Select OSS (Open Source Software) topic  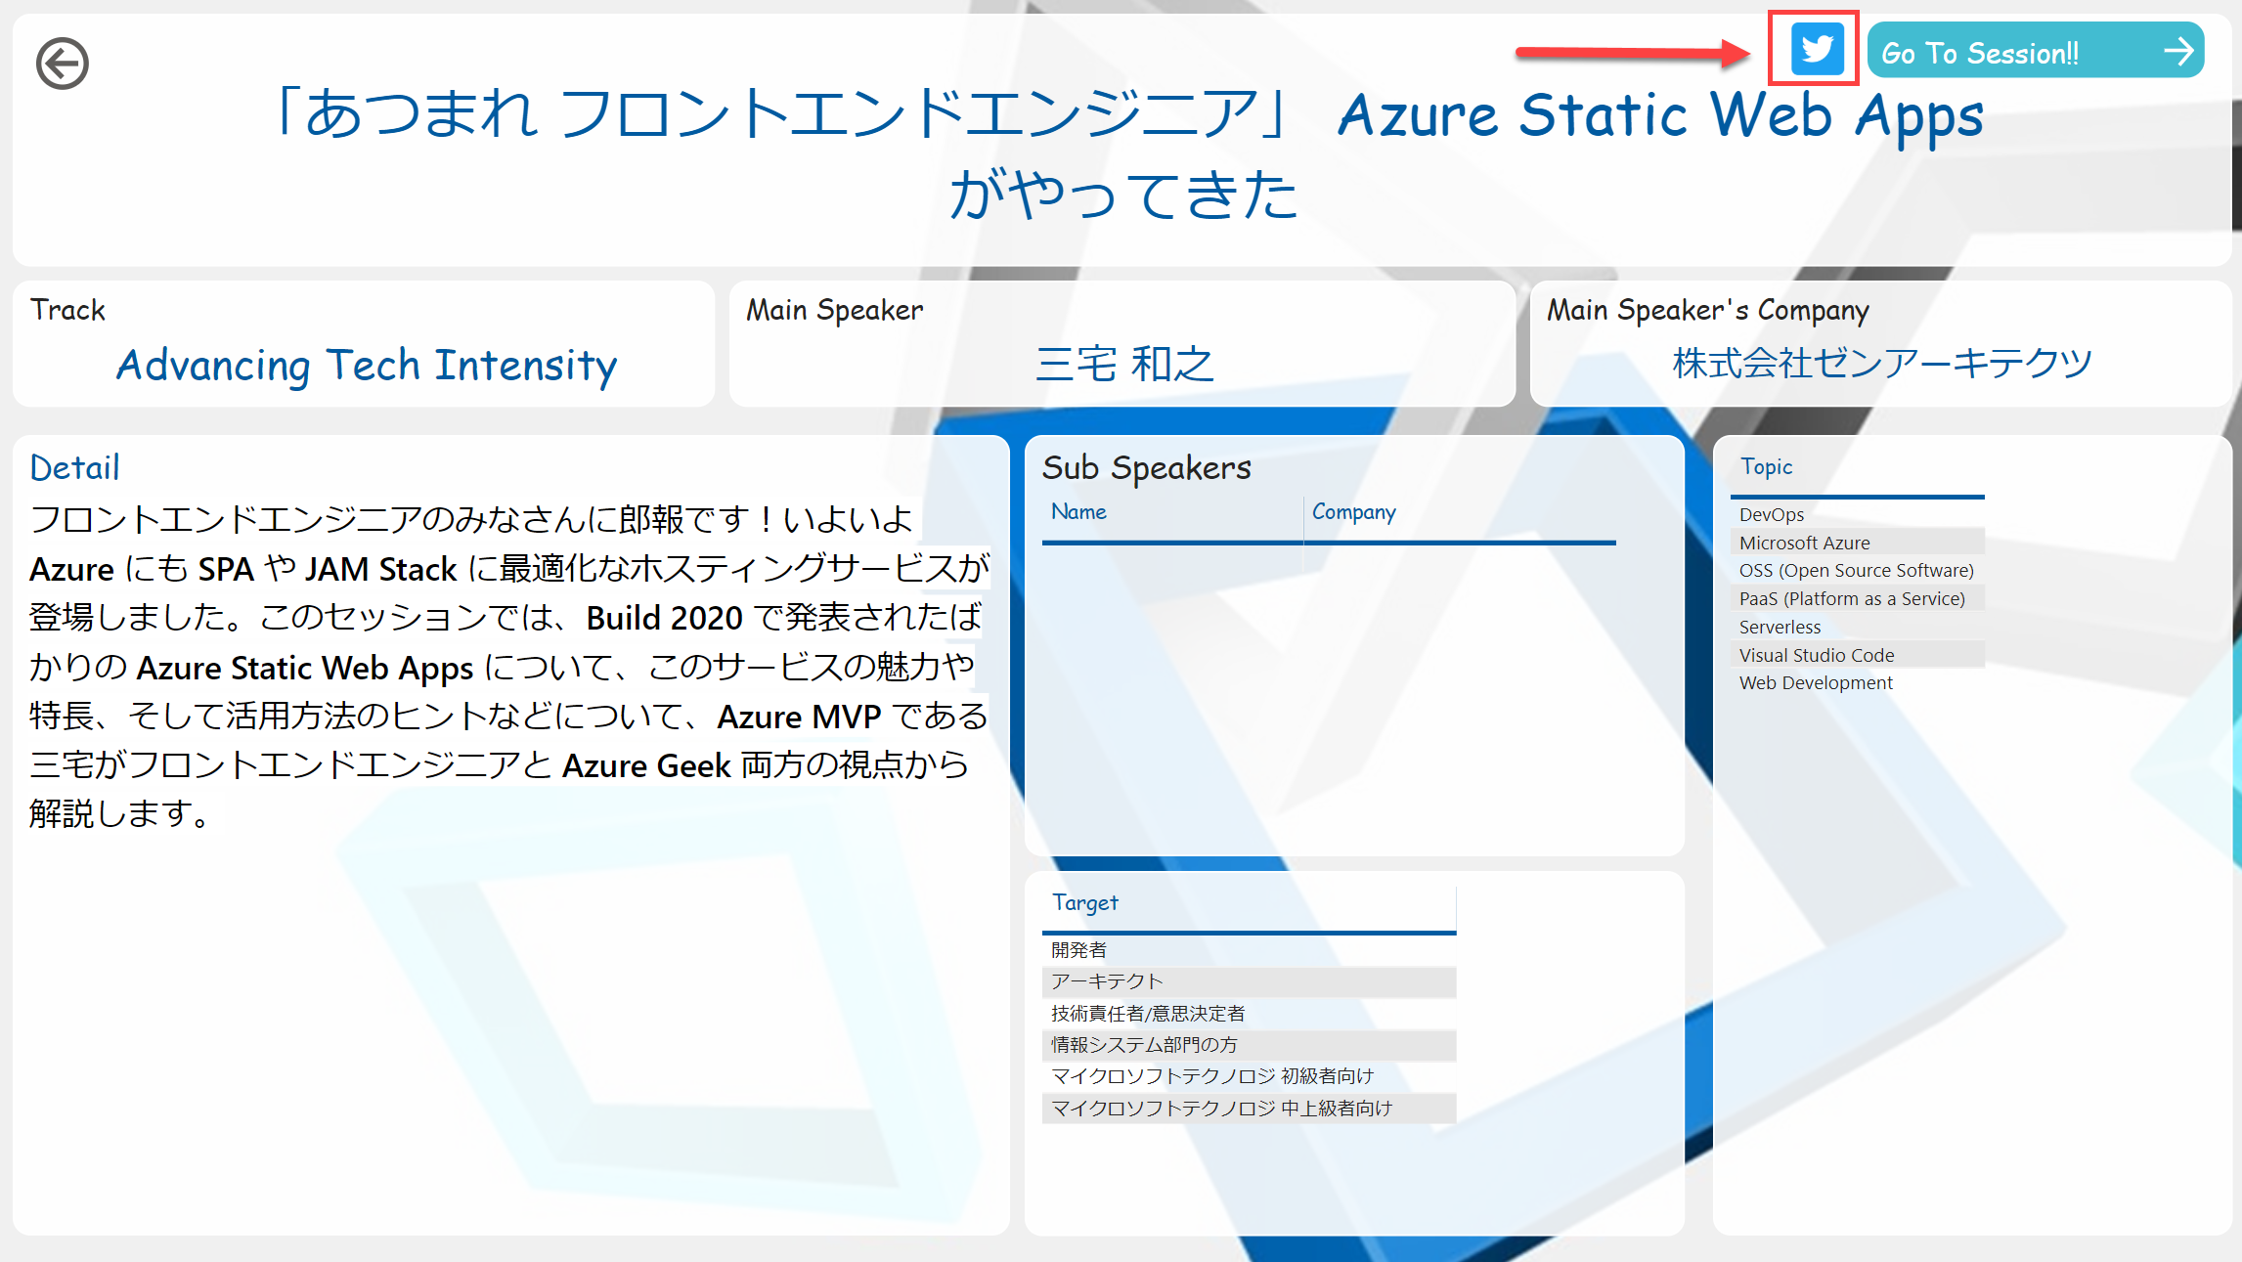tap(1856, 571)
